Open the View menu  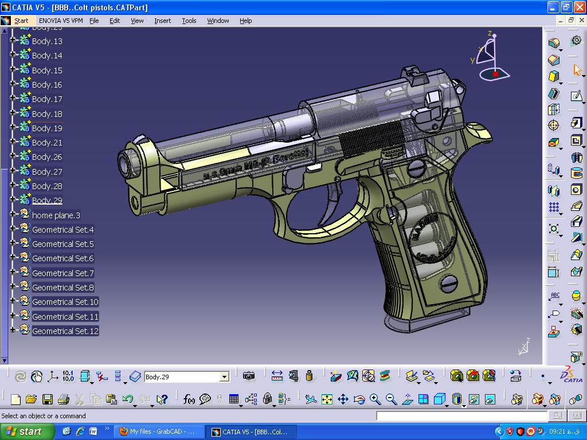point(137,21)
